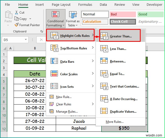Screen dimensions: 165x138
Task: Click the Clear Rules eraser icon
Action: [52, 104]
